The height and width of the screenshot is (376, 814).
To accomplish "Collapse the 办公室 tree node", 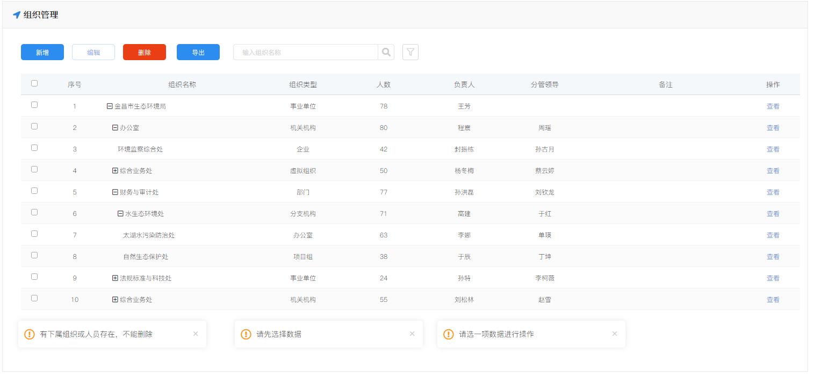I will tap(115, 128).
